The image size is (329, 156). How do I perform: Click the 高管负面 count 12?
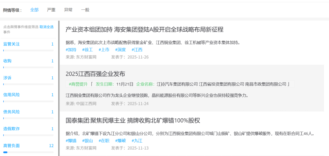(51, 146)
